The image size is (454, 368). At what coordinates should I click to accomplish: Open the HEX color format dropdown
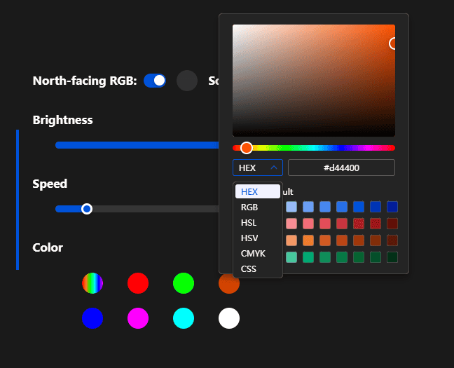tap(257, 168)
